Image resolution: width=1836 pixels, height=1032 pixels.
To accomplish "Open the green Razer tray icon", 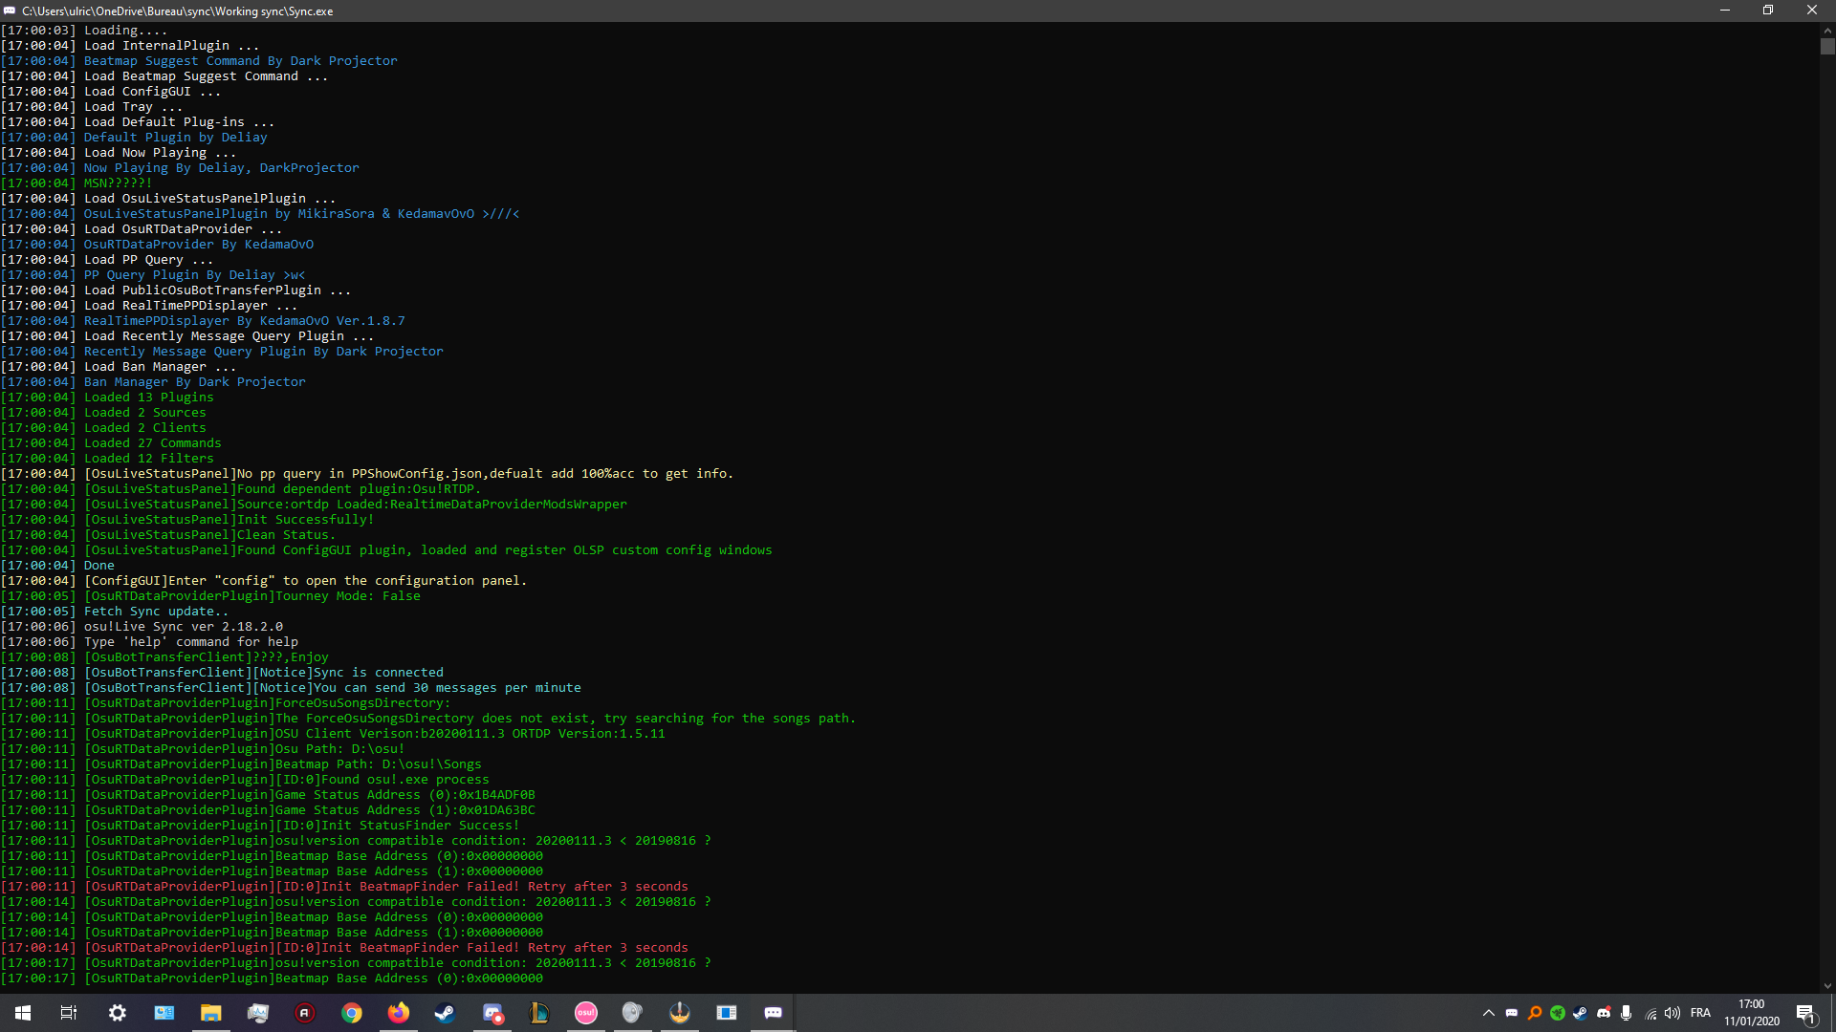I will click(x=1558, y=1013).
